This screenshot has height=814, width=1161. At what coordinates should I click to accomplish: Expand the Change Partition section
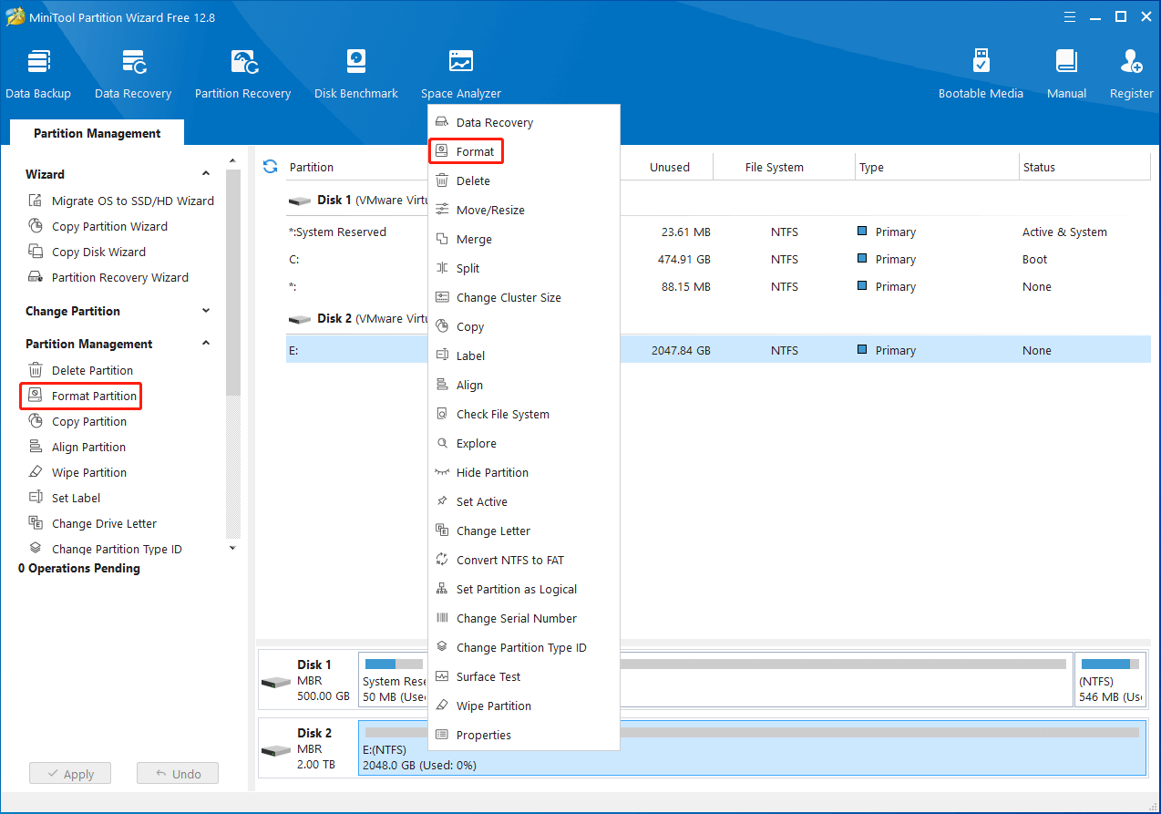(206, 311)
